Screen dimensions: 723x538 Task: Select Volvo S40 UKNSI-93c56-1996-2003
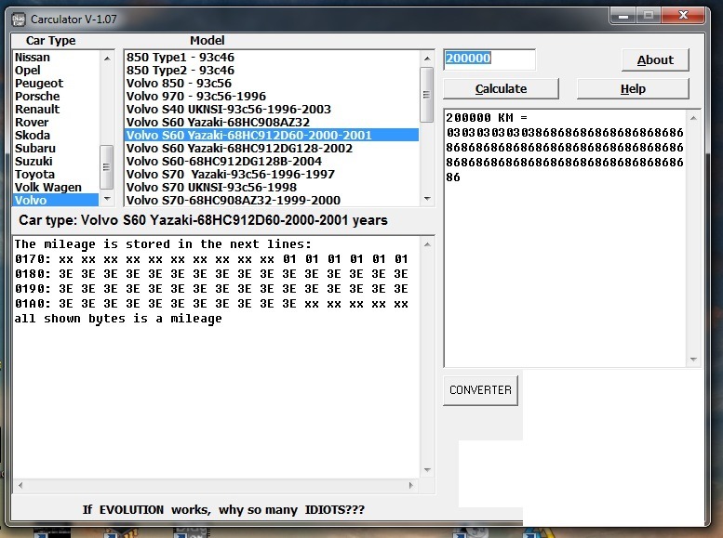click(272, 109)
